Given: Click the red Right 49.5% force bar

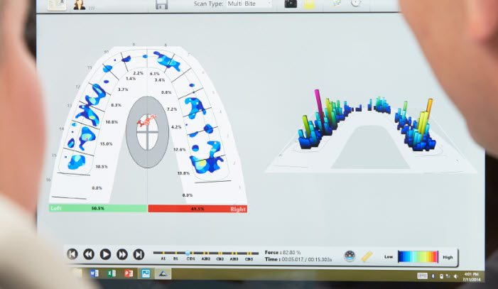Looking at the screenshot, I should [x=197, y=209].
